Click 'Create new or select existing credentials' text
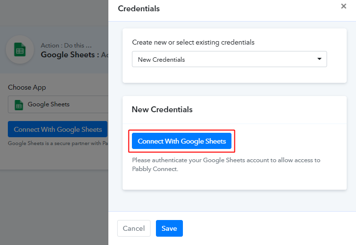356x245 pixels. (x=193, y=43)
